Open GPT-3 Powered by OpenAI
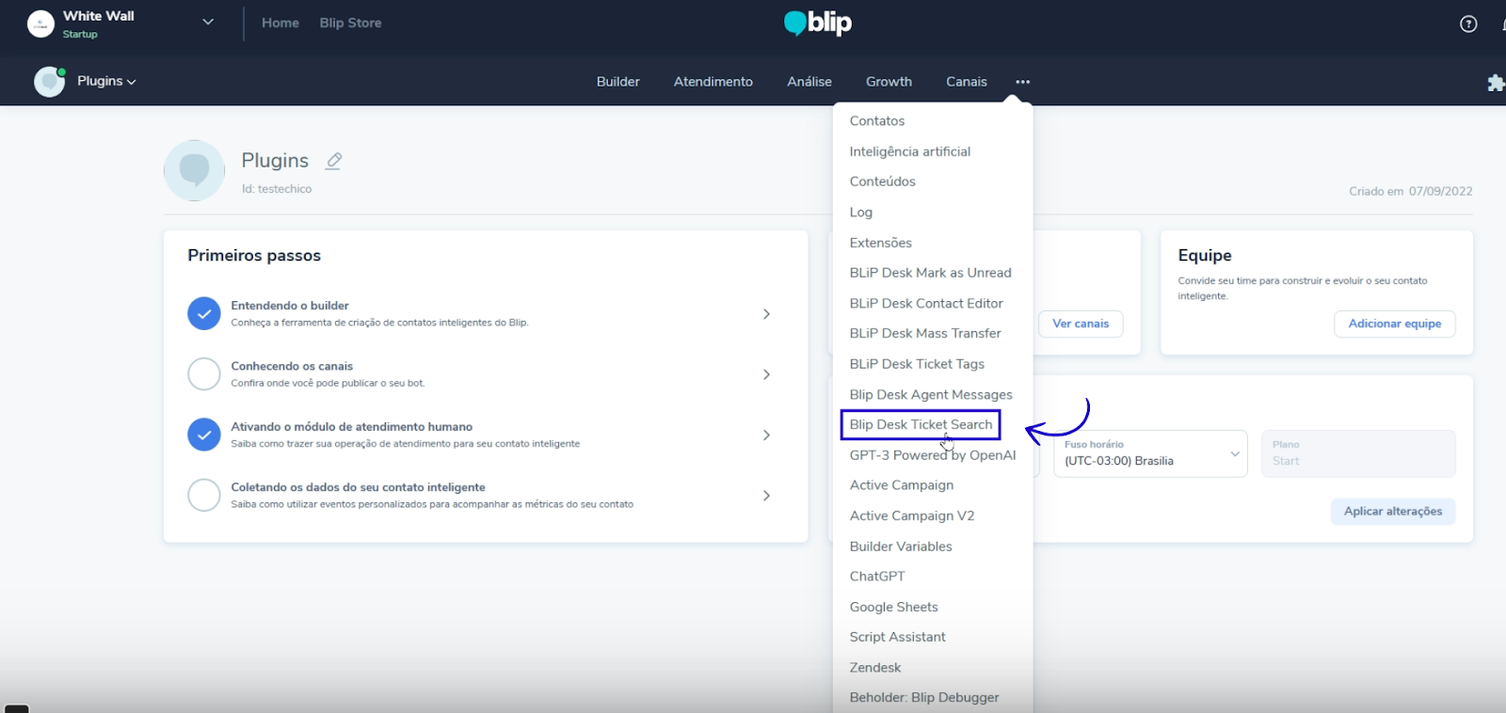This screenshot has width=1506, height=713. click(933, 455)
